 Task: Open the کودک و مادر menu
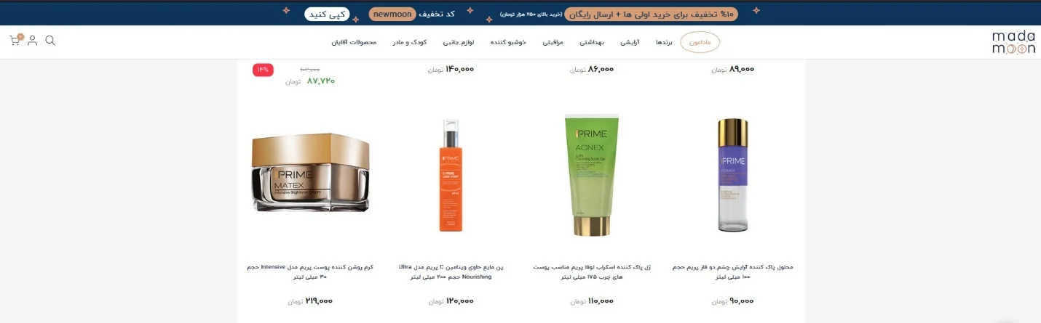(x=410, y=42)
